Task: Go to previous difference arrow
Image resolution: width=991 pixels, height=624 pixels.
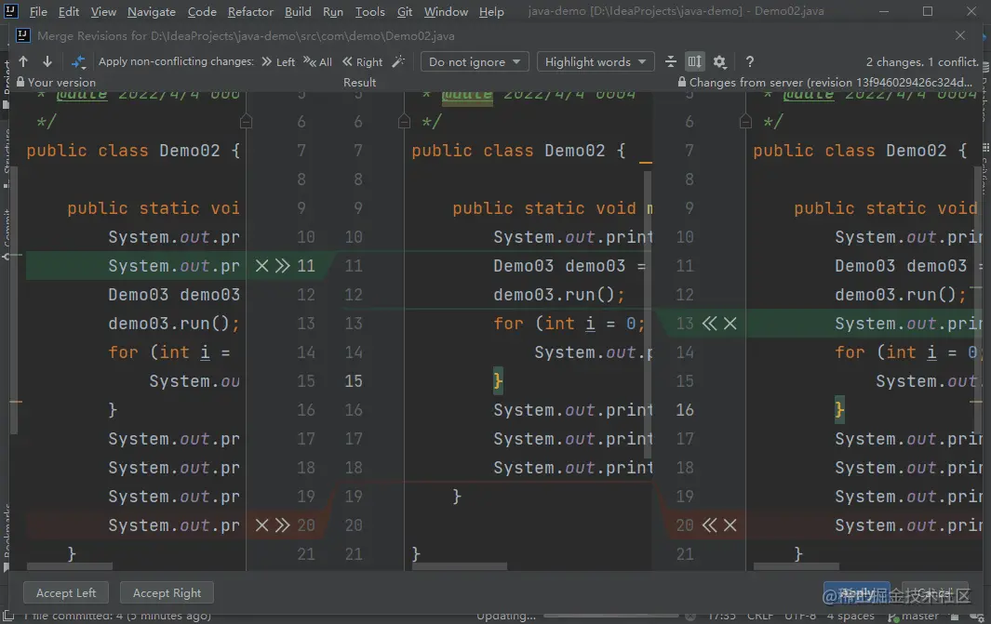Action: (23, 61)
